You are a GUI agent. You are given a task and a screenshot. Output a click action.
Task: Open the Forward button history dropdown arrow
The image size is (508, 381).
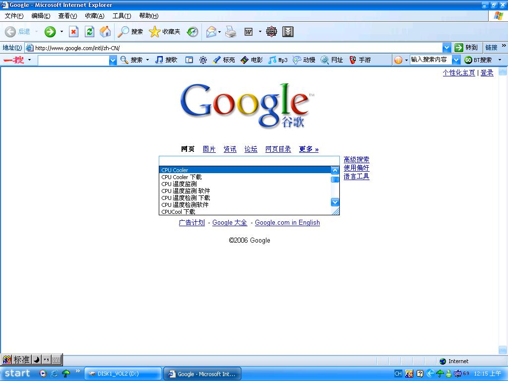[62, 31]
